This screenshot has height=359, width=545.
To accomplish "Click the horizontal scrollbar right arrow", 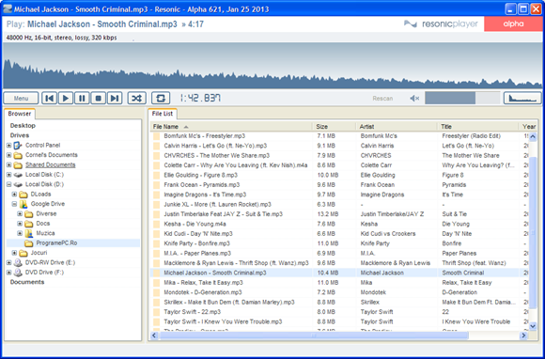I will pos(523,336).
